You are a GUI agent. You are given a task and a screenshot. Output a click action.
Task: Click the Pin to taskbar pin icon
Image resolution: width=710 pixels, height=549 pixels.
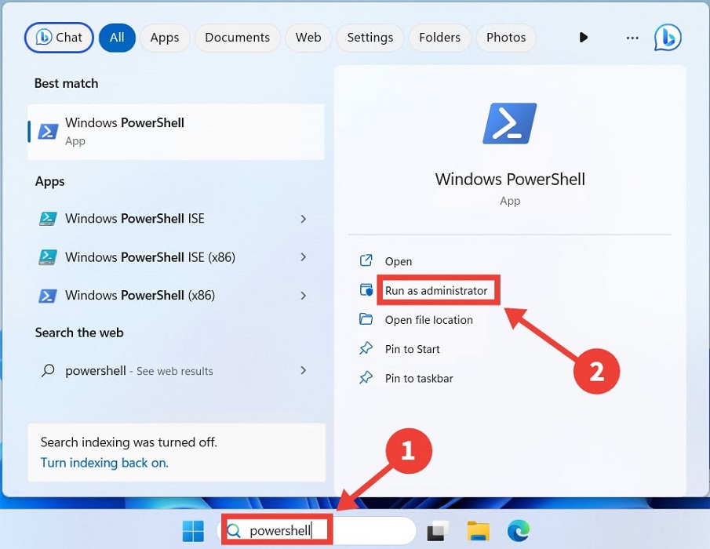tap(365, 378)
